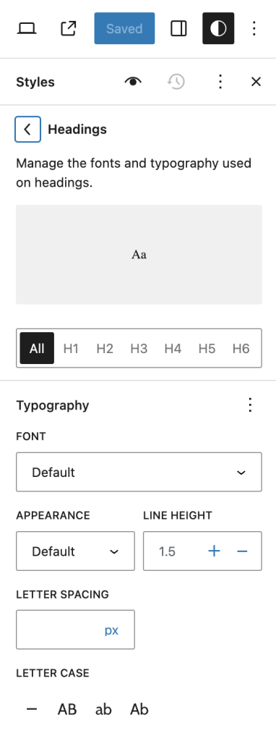This screenshot has height=741, width=276.
Task: Select the All headings tab
Action: pyautogui.click(x=37, y=348)
